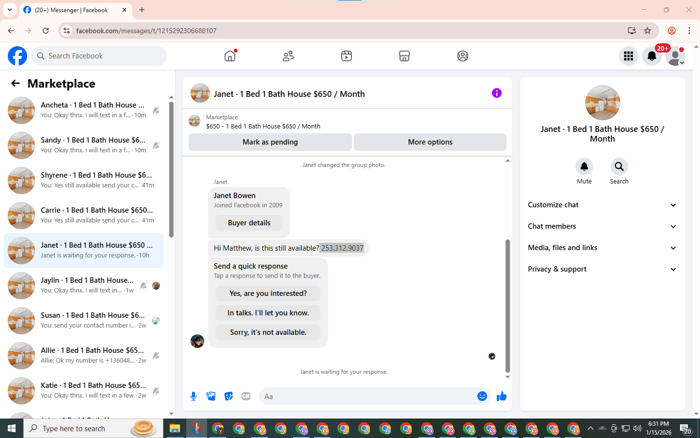Open the Windows notification center

pos(686,429)
